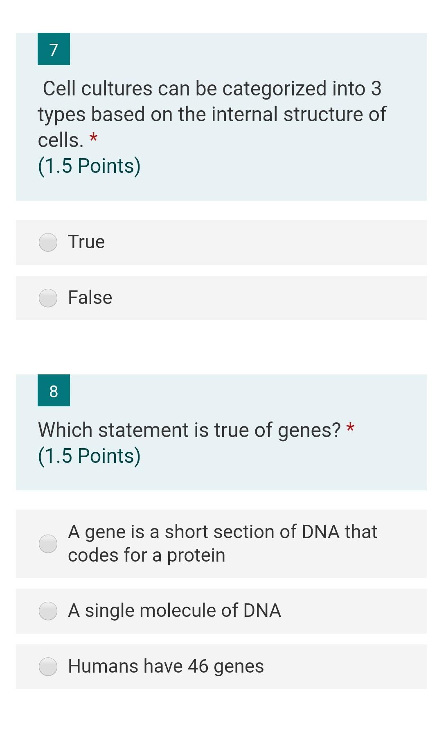Image resolution: width=437 pixels, height=732 pixels.
Task: Click the question number 7 badge
Action: point(54,49)
